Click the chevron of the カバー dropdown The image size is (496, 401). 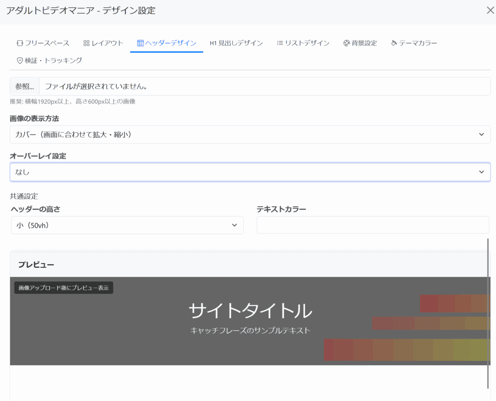coord(481,135)
